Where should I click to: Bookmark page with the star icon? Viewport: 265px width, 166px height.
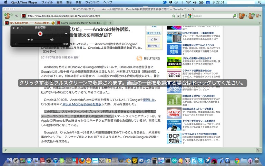[174, 16]
